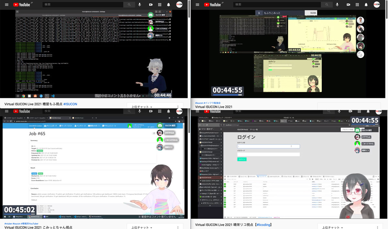Expand 上位チャット dropdown in こみっとちゃん視点 window
This screenshot has height=229, width=388.
[x=142, y=227]
